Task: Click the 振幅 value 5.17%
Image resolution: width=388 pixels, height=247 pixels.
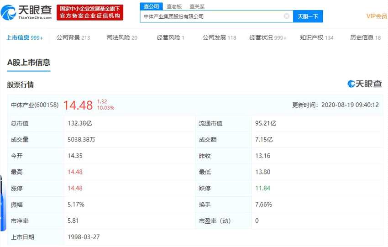Action: 76,205
